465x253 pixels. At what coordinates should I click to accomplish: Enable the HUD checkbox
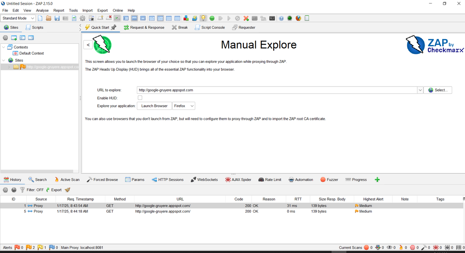tap(140, 98)
